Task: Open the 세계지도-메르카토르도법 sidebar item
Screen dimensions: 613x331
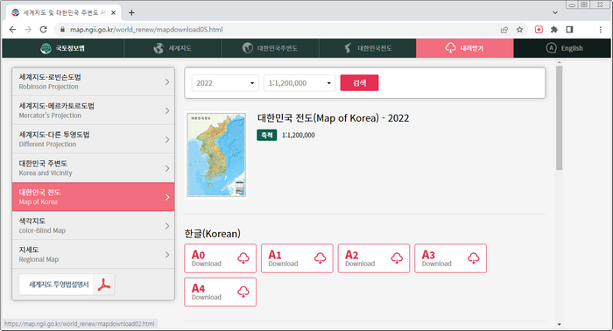Action: tap(93, 110)
